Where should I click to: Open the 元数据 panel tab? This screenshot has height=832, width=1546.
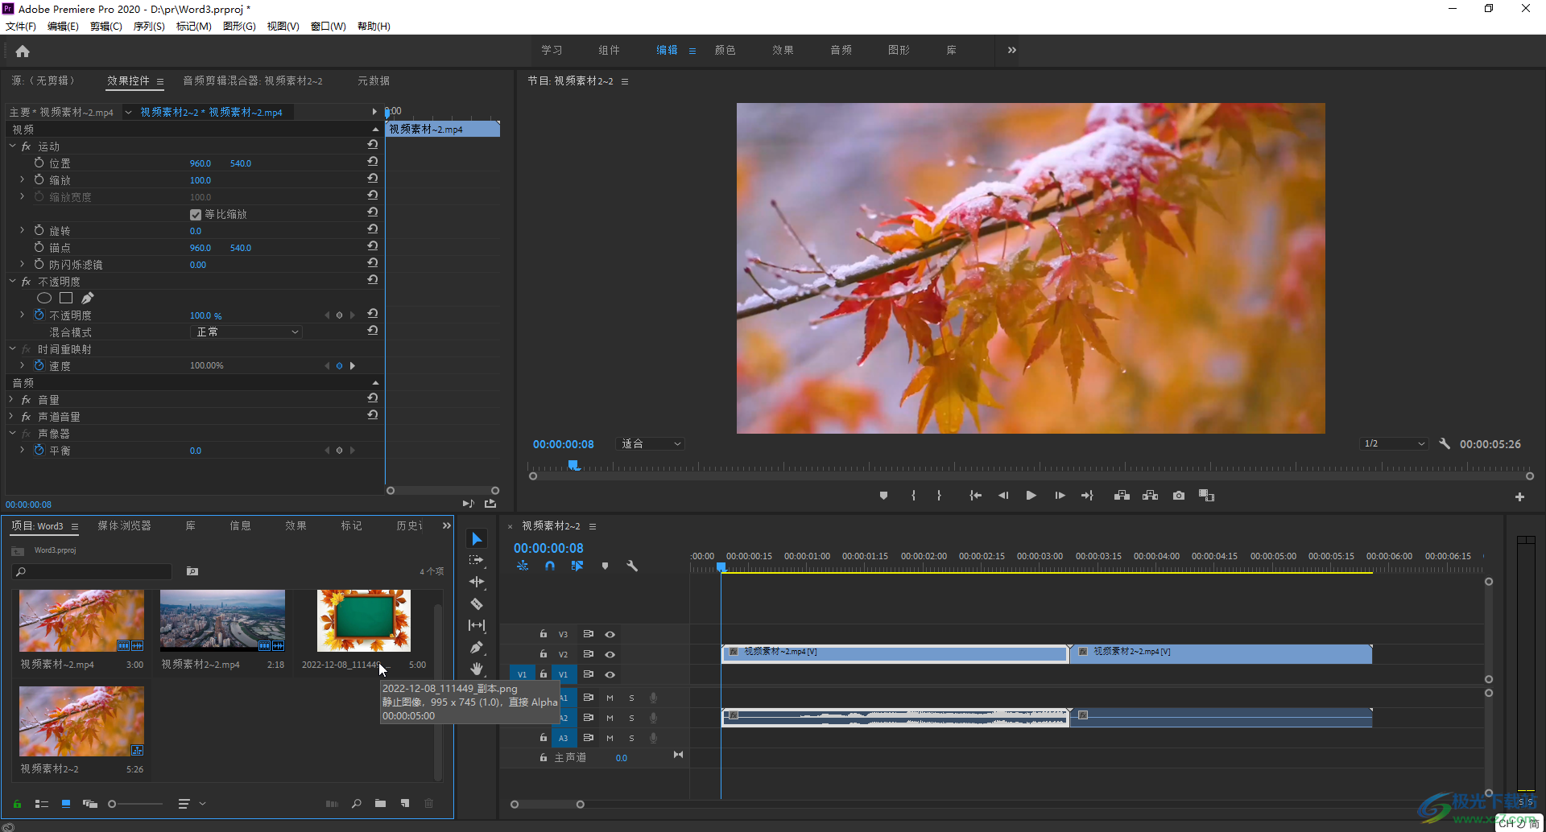tap(374, 80)
